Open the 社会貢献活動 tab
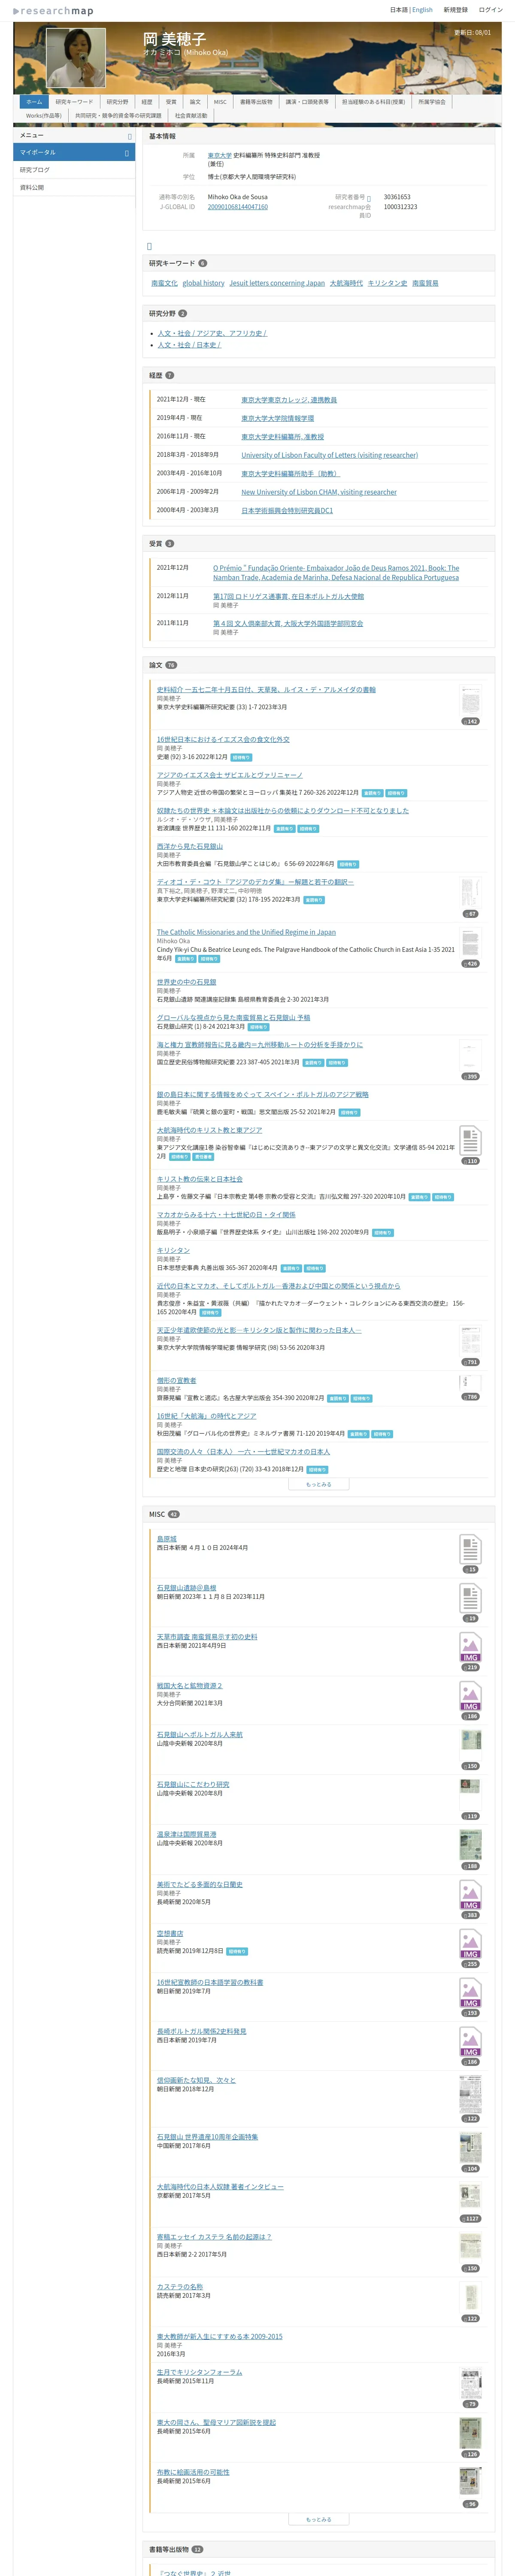 tap(192, 116)
